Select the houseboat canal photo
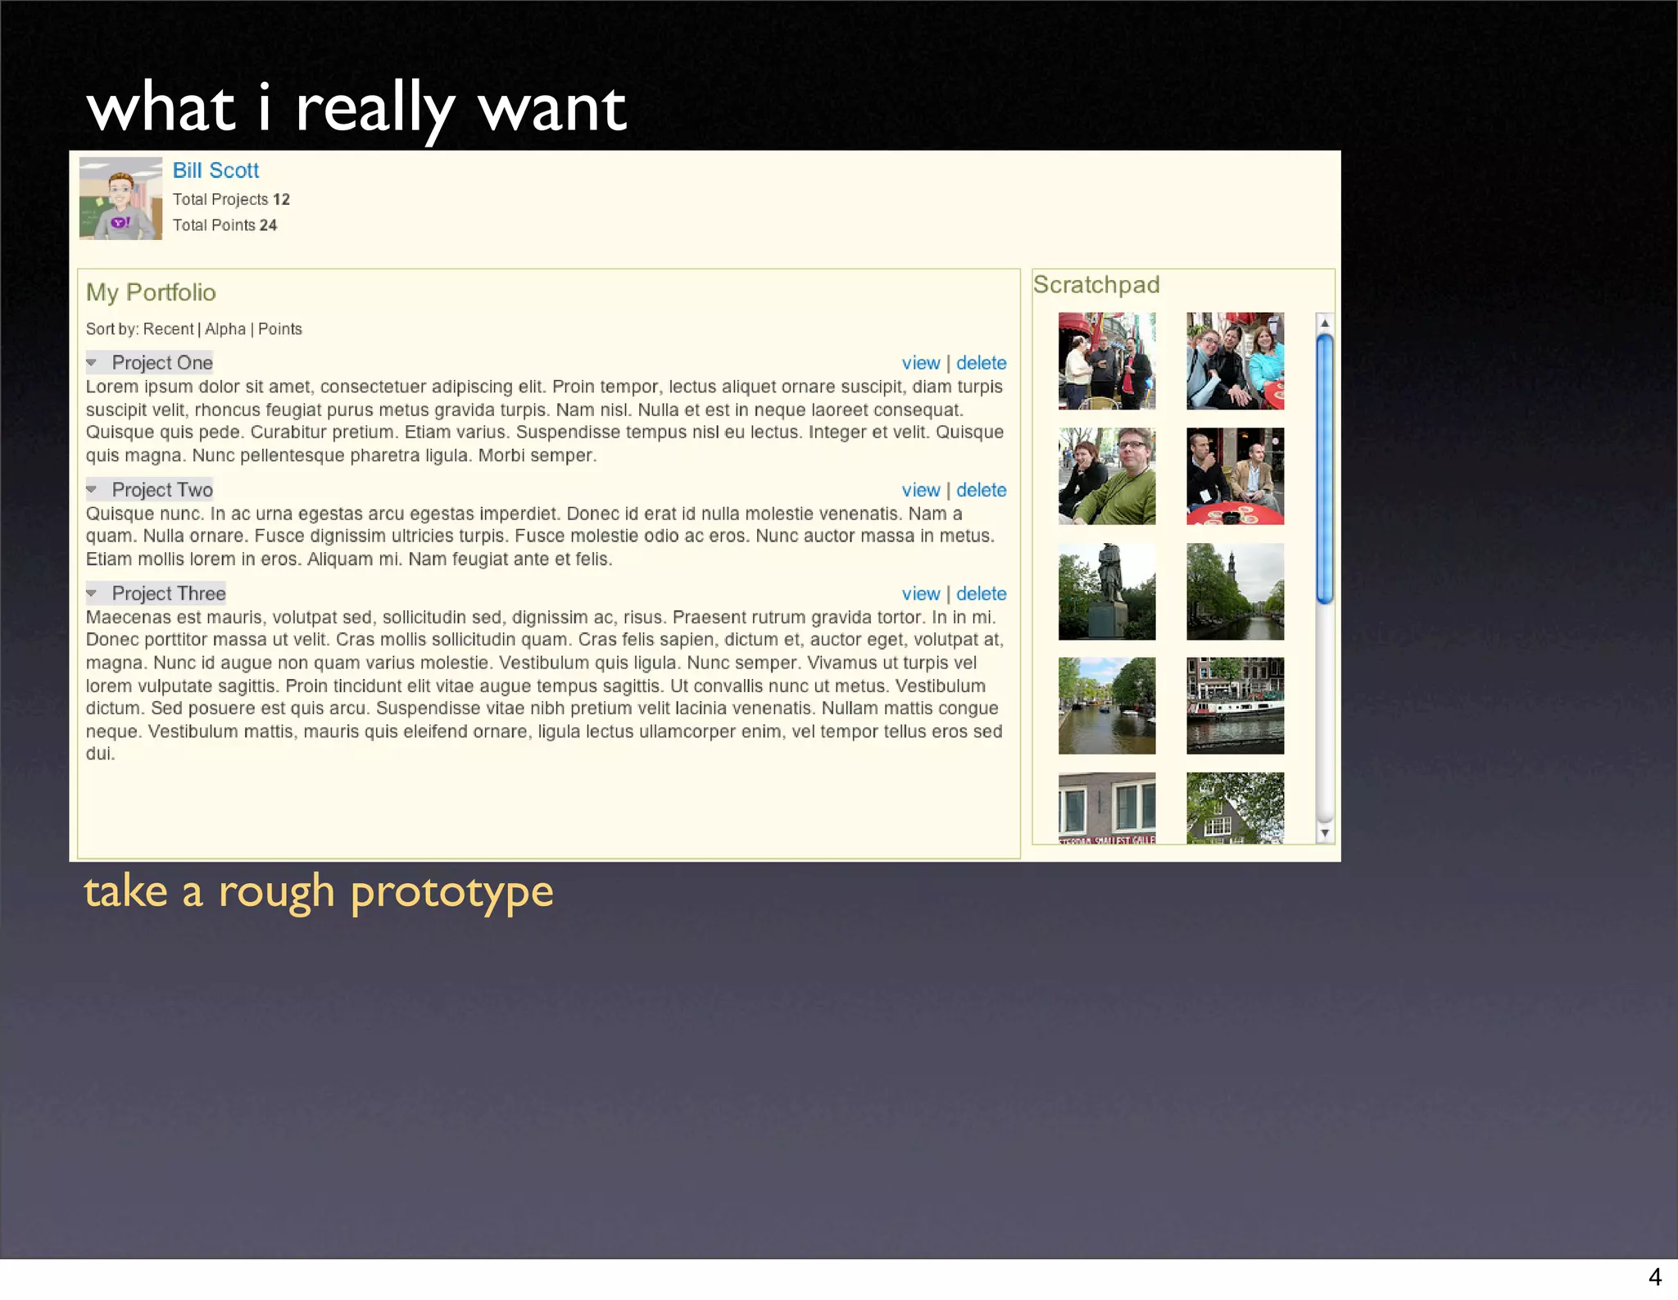Image resolution: width=1678 pixels, height=1300 pixels. [x=1235, y=705]
